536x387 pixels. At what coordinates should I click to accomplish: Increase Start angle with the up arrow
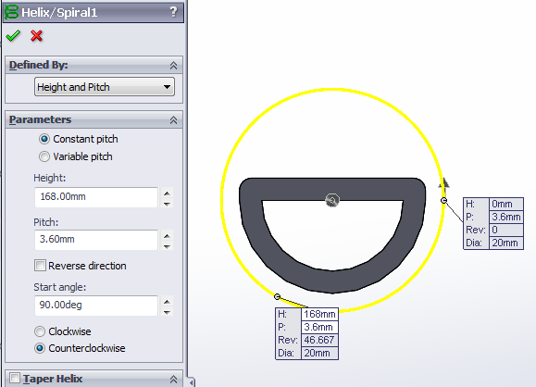pos(167,302)
